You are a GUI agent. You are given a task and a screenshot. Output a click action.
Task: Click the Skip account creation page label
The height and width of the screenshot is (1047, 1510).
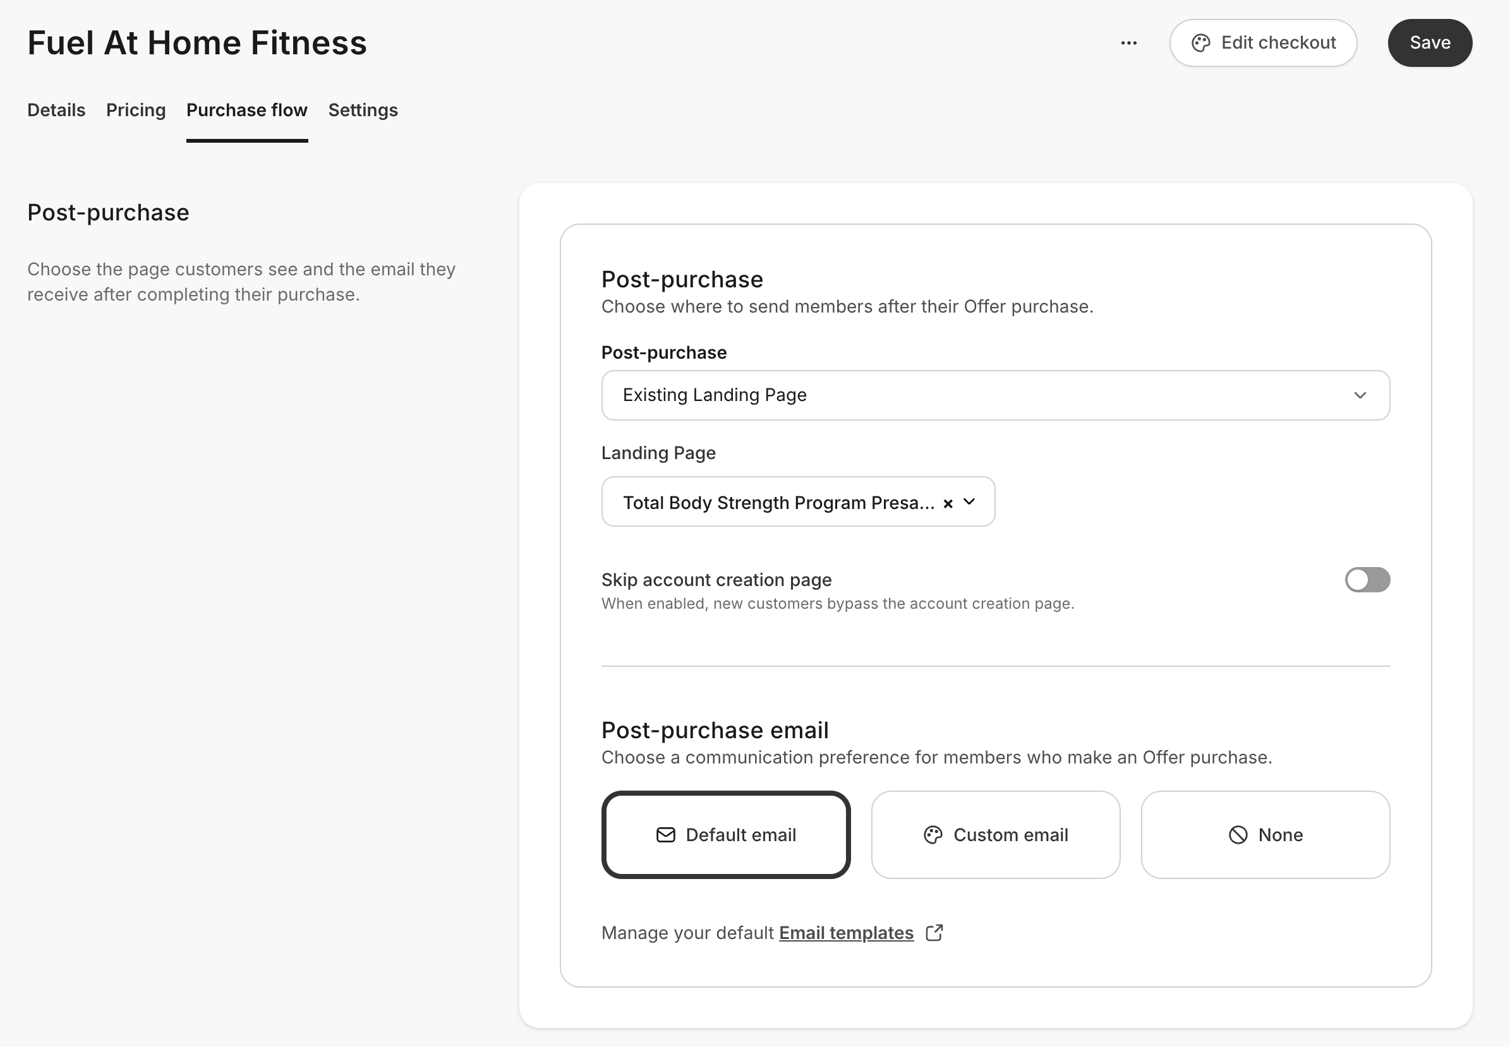tap(716, 580)
